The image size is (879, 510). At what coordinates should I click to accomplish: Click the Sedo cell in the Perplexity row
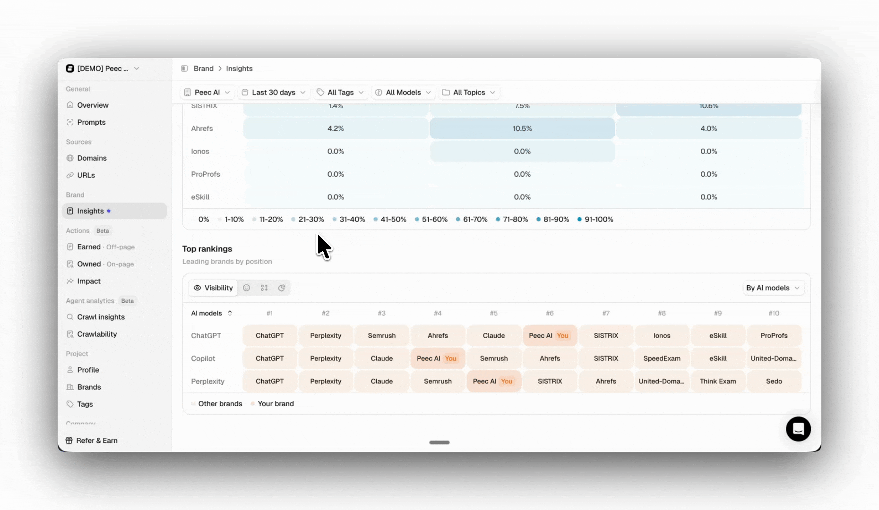(774, 381)
